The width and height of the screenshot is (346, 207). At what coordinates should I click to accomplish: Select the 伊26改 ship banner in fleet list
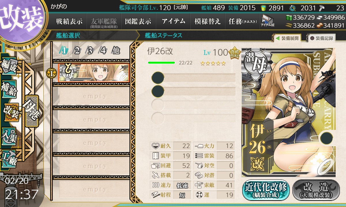(93, 73)
